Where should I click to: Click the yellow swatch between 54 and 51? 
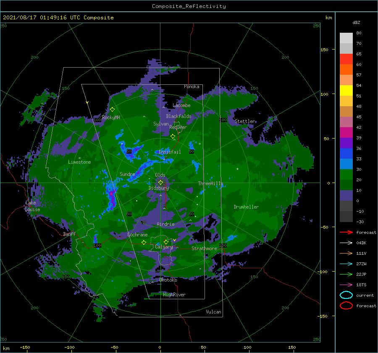pos(346,90)
